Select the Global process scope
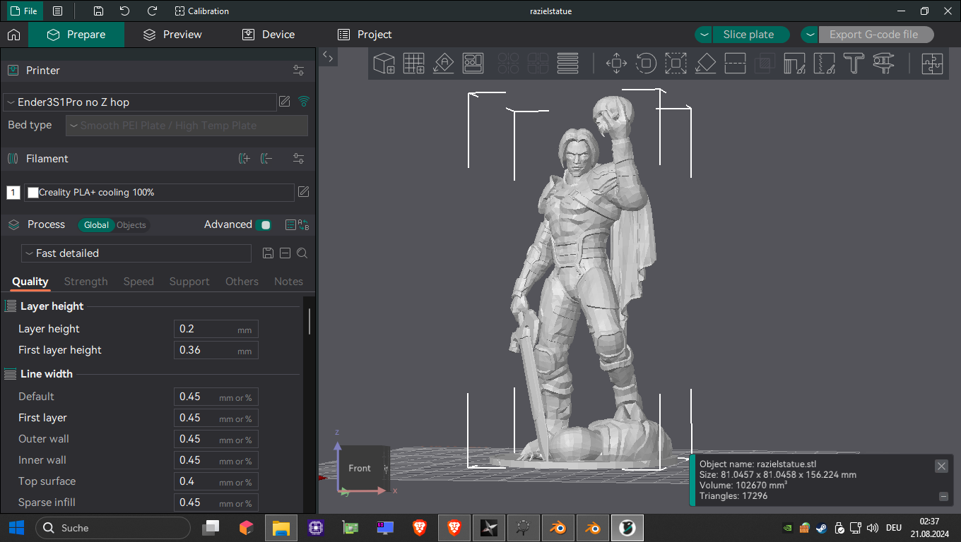 coord(96,225)
